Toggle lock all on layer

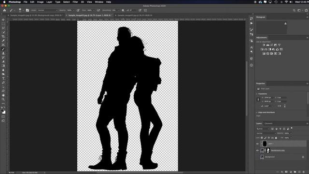pos(276,138)
